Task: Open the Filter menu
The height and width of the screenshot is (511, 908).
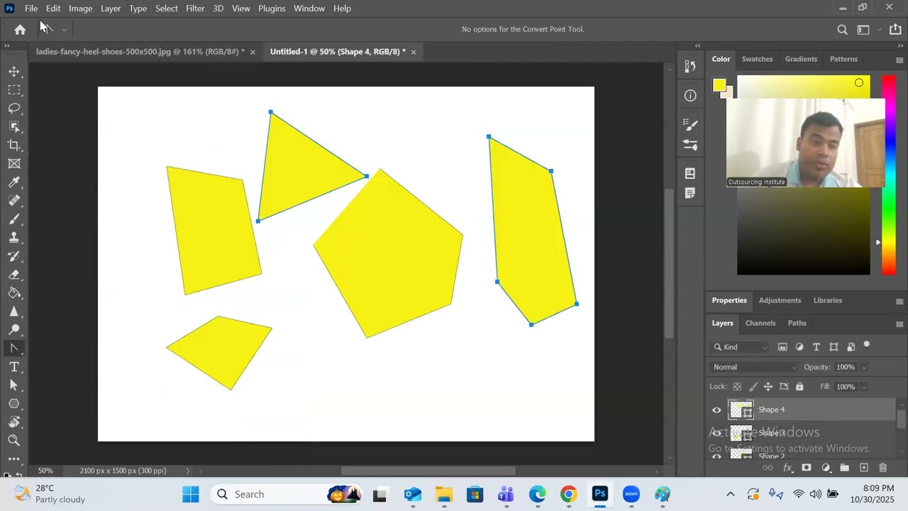Action: point(195,8)
